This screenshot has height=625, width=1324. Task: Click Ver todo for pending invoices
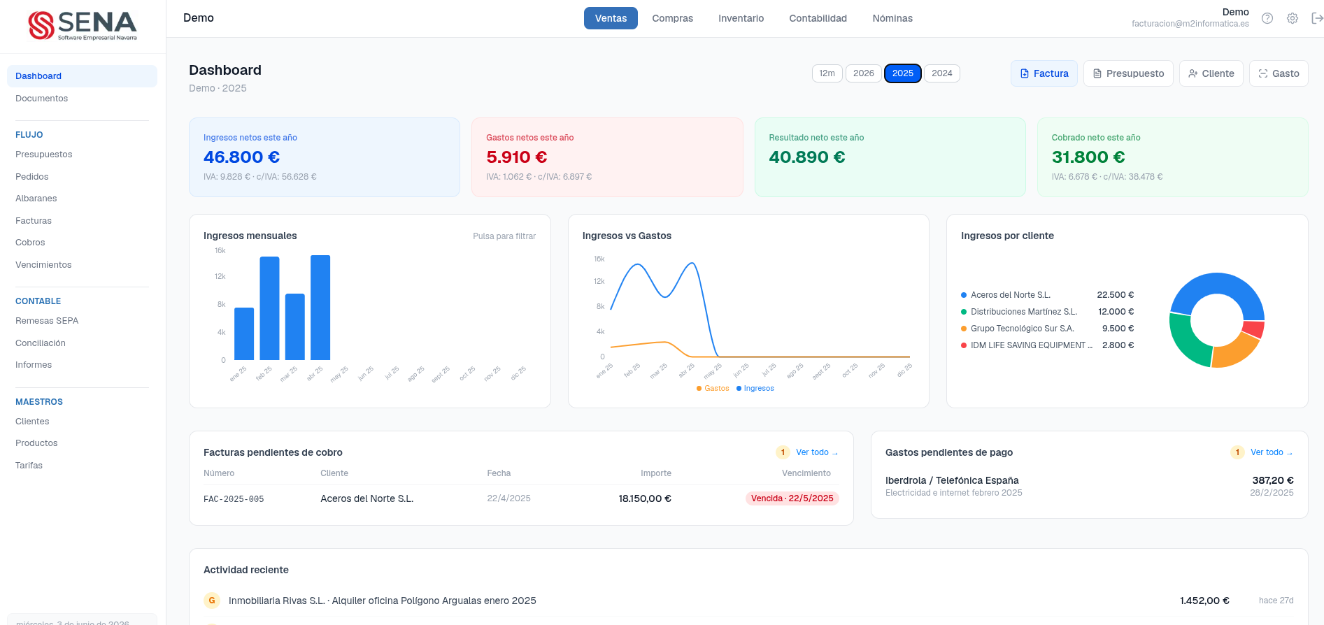(x=816, y=452)
